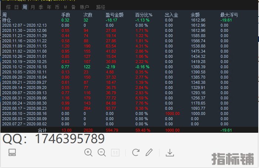The image size is (259, 168).
Task: Reset image to 1:1 actual size
Action: pos(115,152)
